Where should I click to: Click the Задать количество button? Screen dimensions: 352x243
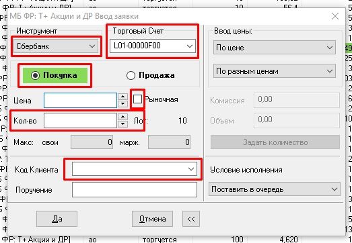pos(275,142)
